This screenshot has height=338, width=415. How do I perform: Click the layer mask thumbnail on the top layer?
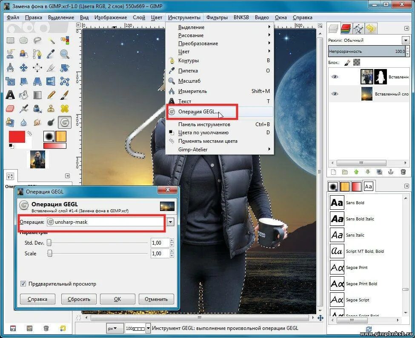[x=381, y=77]
